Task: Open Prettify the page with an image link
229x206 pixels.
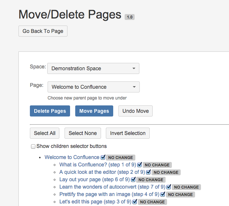Action: (110, 194)
